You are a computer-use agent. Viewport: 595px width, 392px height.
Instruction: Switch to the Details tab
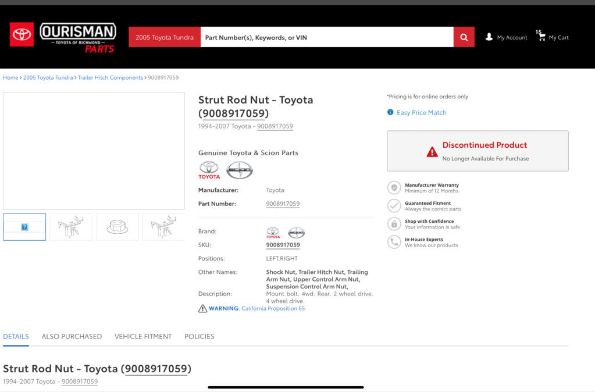pos(16,336)
